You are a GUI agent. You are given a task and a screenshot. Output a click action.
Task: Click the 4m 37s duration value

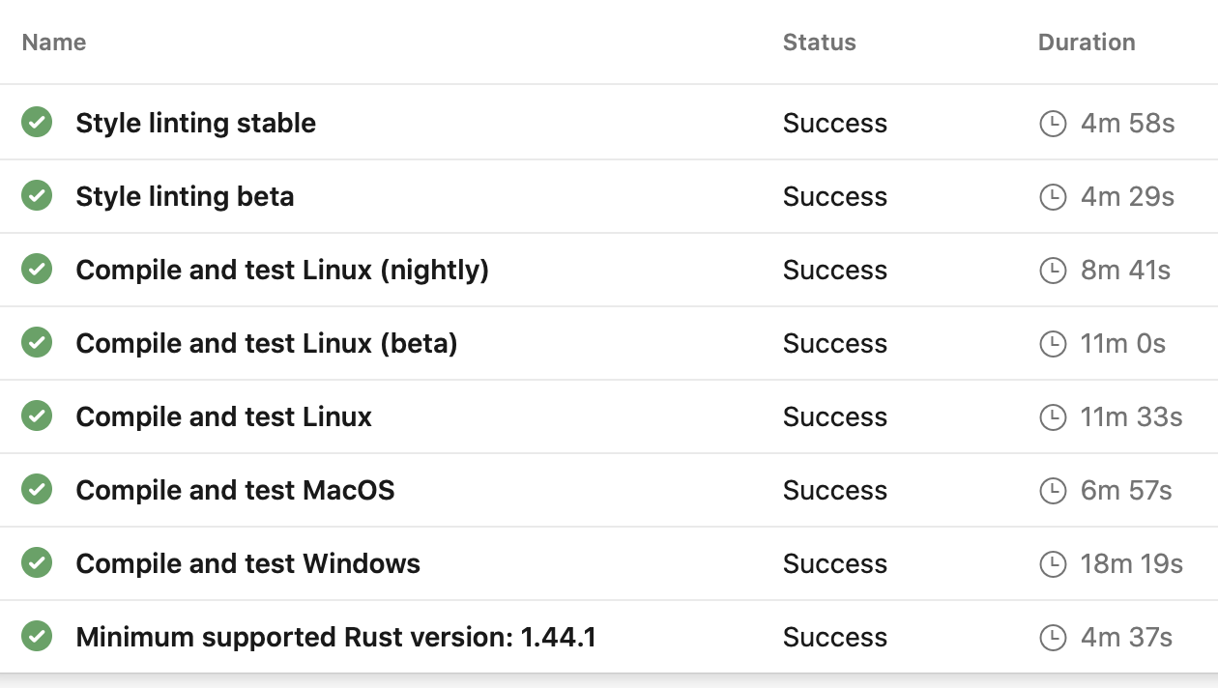click(x=1127, y=638)
